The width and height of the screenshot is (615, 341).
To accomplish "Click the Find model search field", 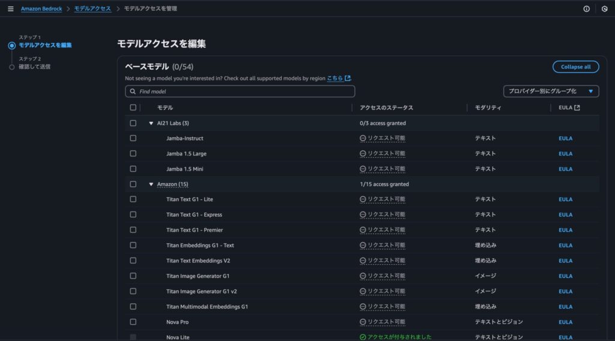I will click(x=240, y=91).
